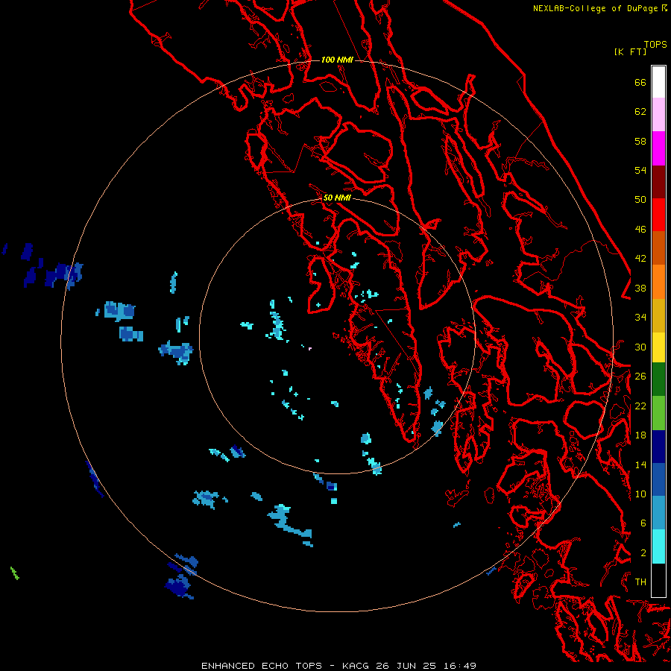Click the 50 NMI range ring label
The image size is (671, 671).
pyautogui.click(x=337, y=198)
